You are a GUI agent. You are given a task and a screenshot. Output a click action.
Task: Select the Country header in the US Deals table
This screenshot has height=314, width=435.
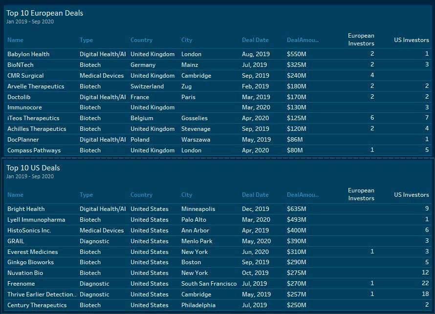click(x=141, y=195)
